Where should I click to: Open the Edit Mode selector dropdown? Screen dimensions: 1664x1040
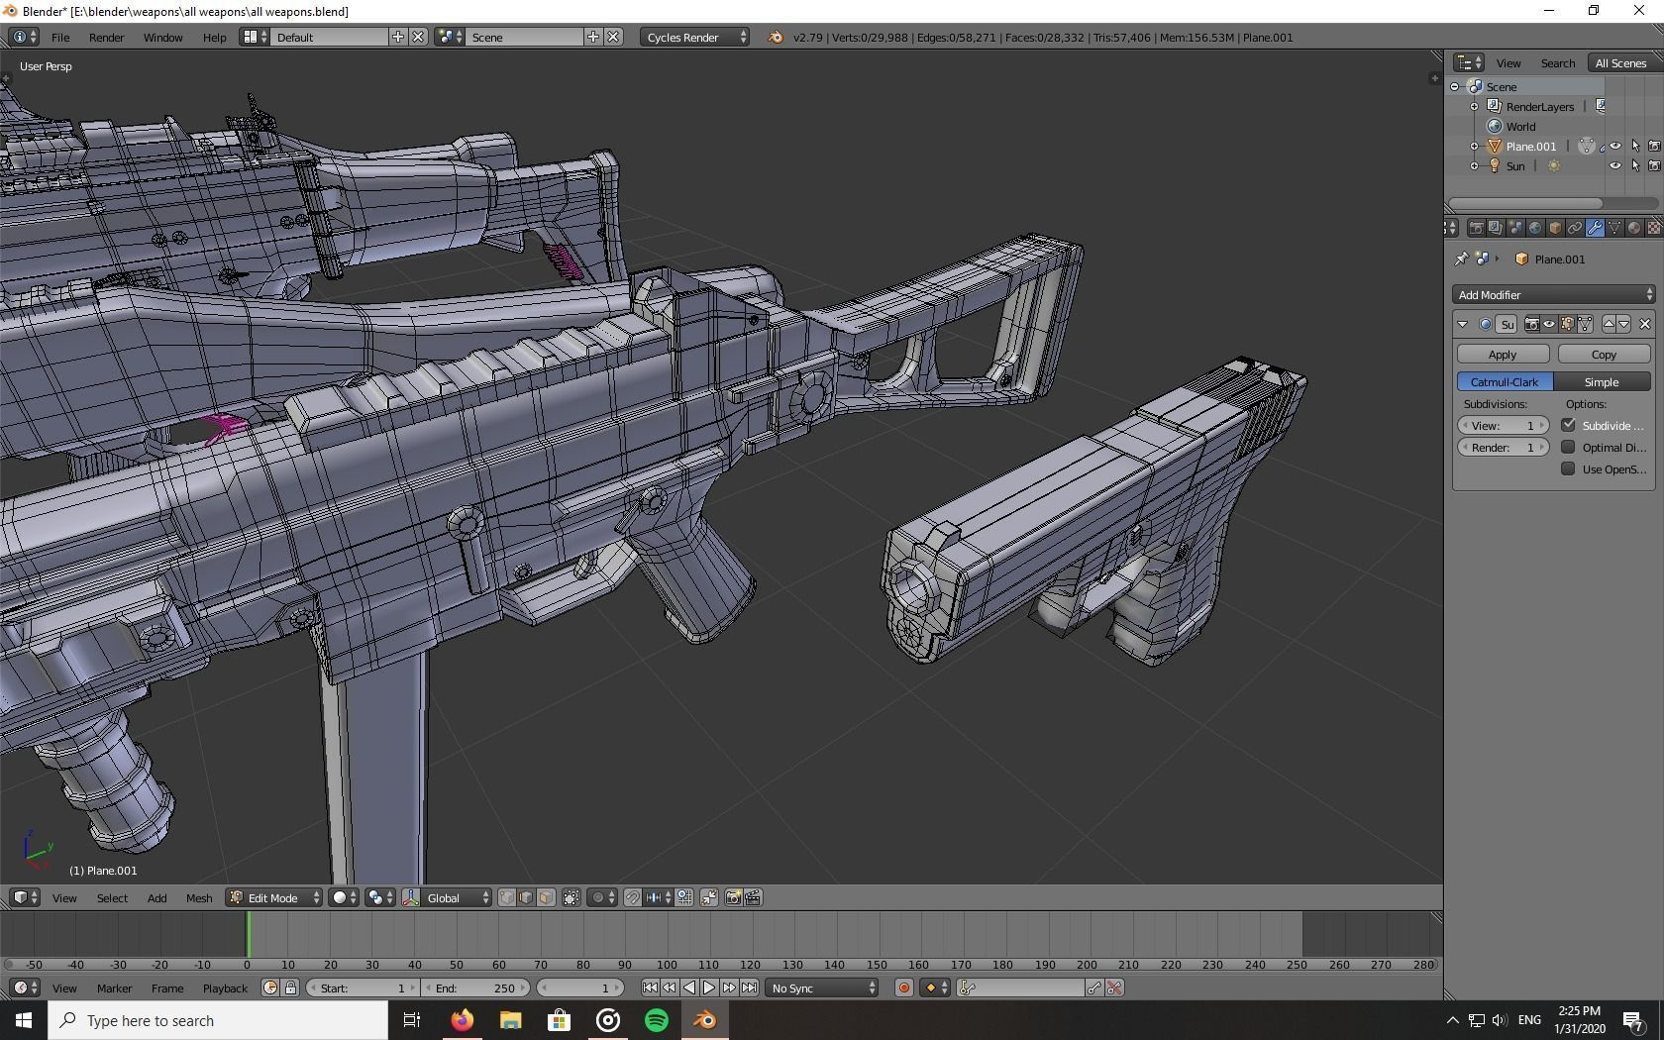click(274, 897)
